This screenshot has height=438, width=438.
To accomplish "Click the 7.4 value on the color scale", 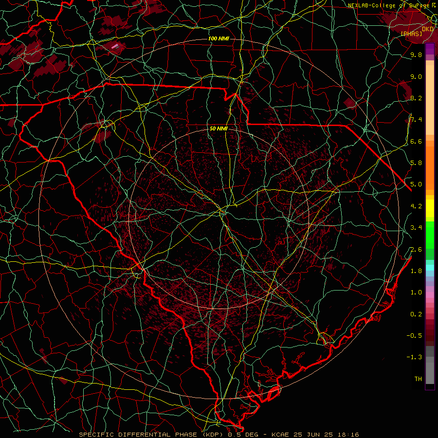I will [x=416, y=120].
